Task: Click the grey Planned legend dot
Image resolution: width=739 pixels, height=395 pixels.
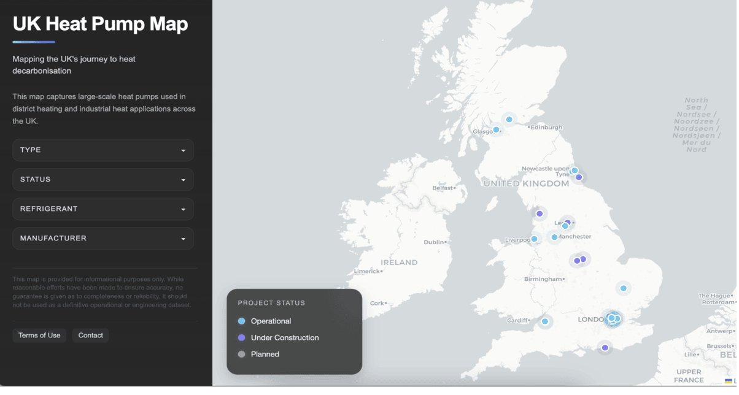Action: click(241, 355)
